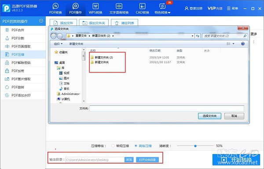Viewport: 264px width, 169px height.
Task: Select the PDF操作 toolbar icon
Action: coord(75,8)
